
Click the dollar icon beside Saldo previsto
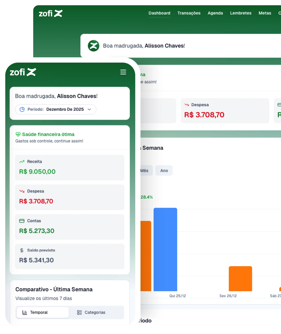click(x=22, y=250)
